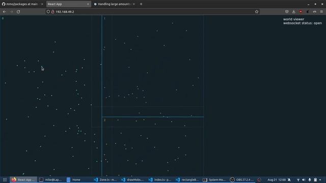Viewport: 326px width, 183px height.
Task: Switch to the drawMobs VS Code window
Action: click(x=132, y=179)
